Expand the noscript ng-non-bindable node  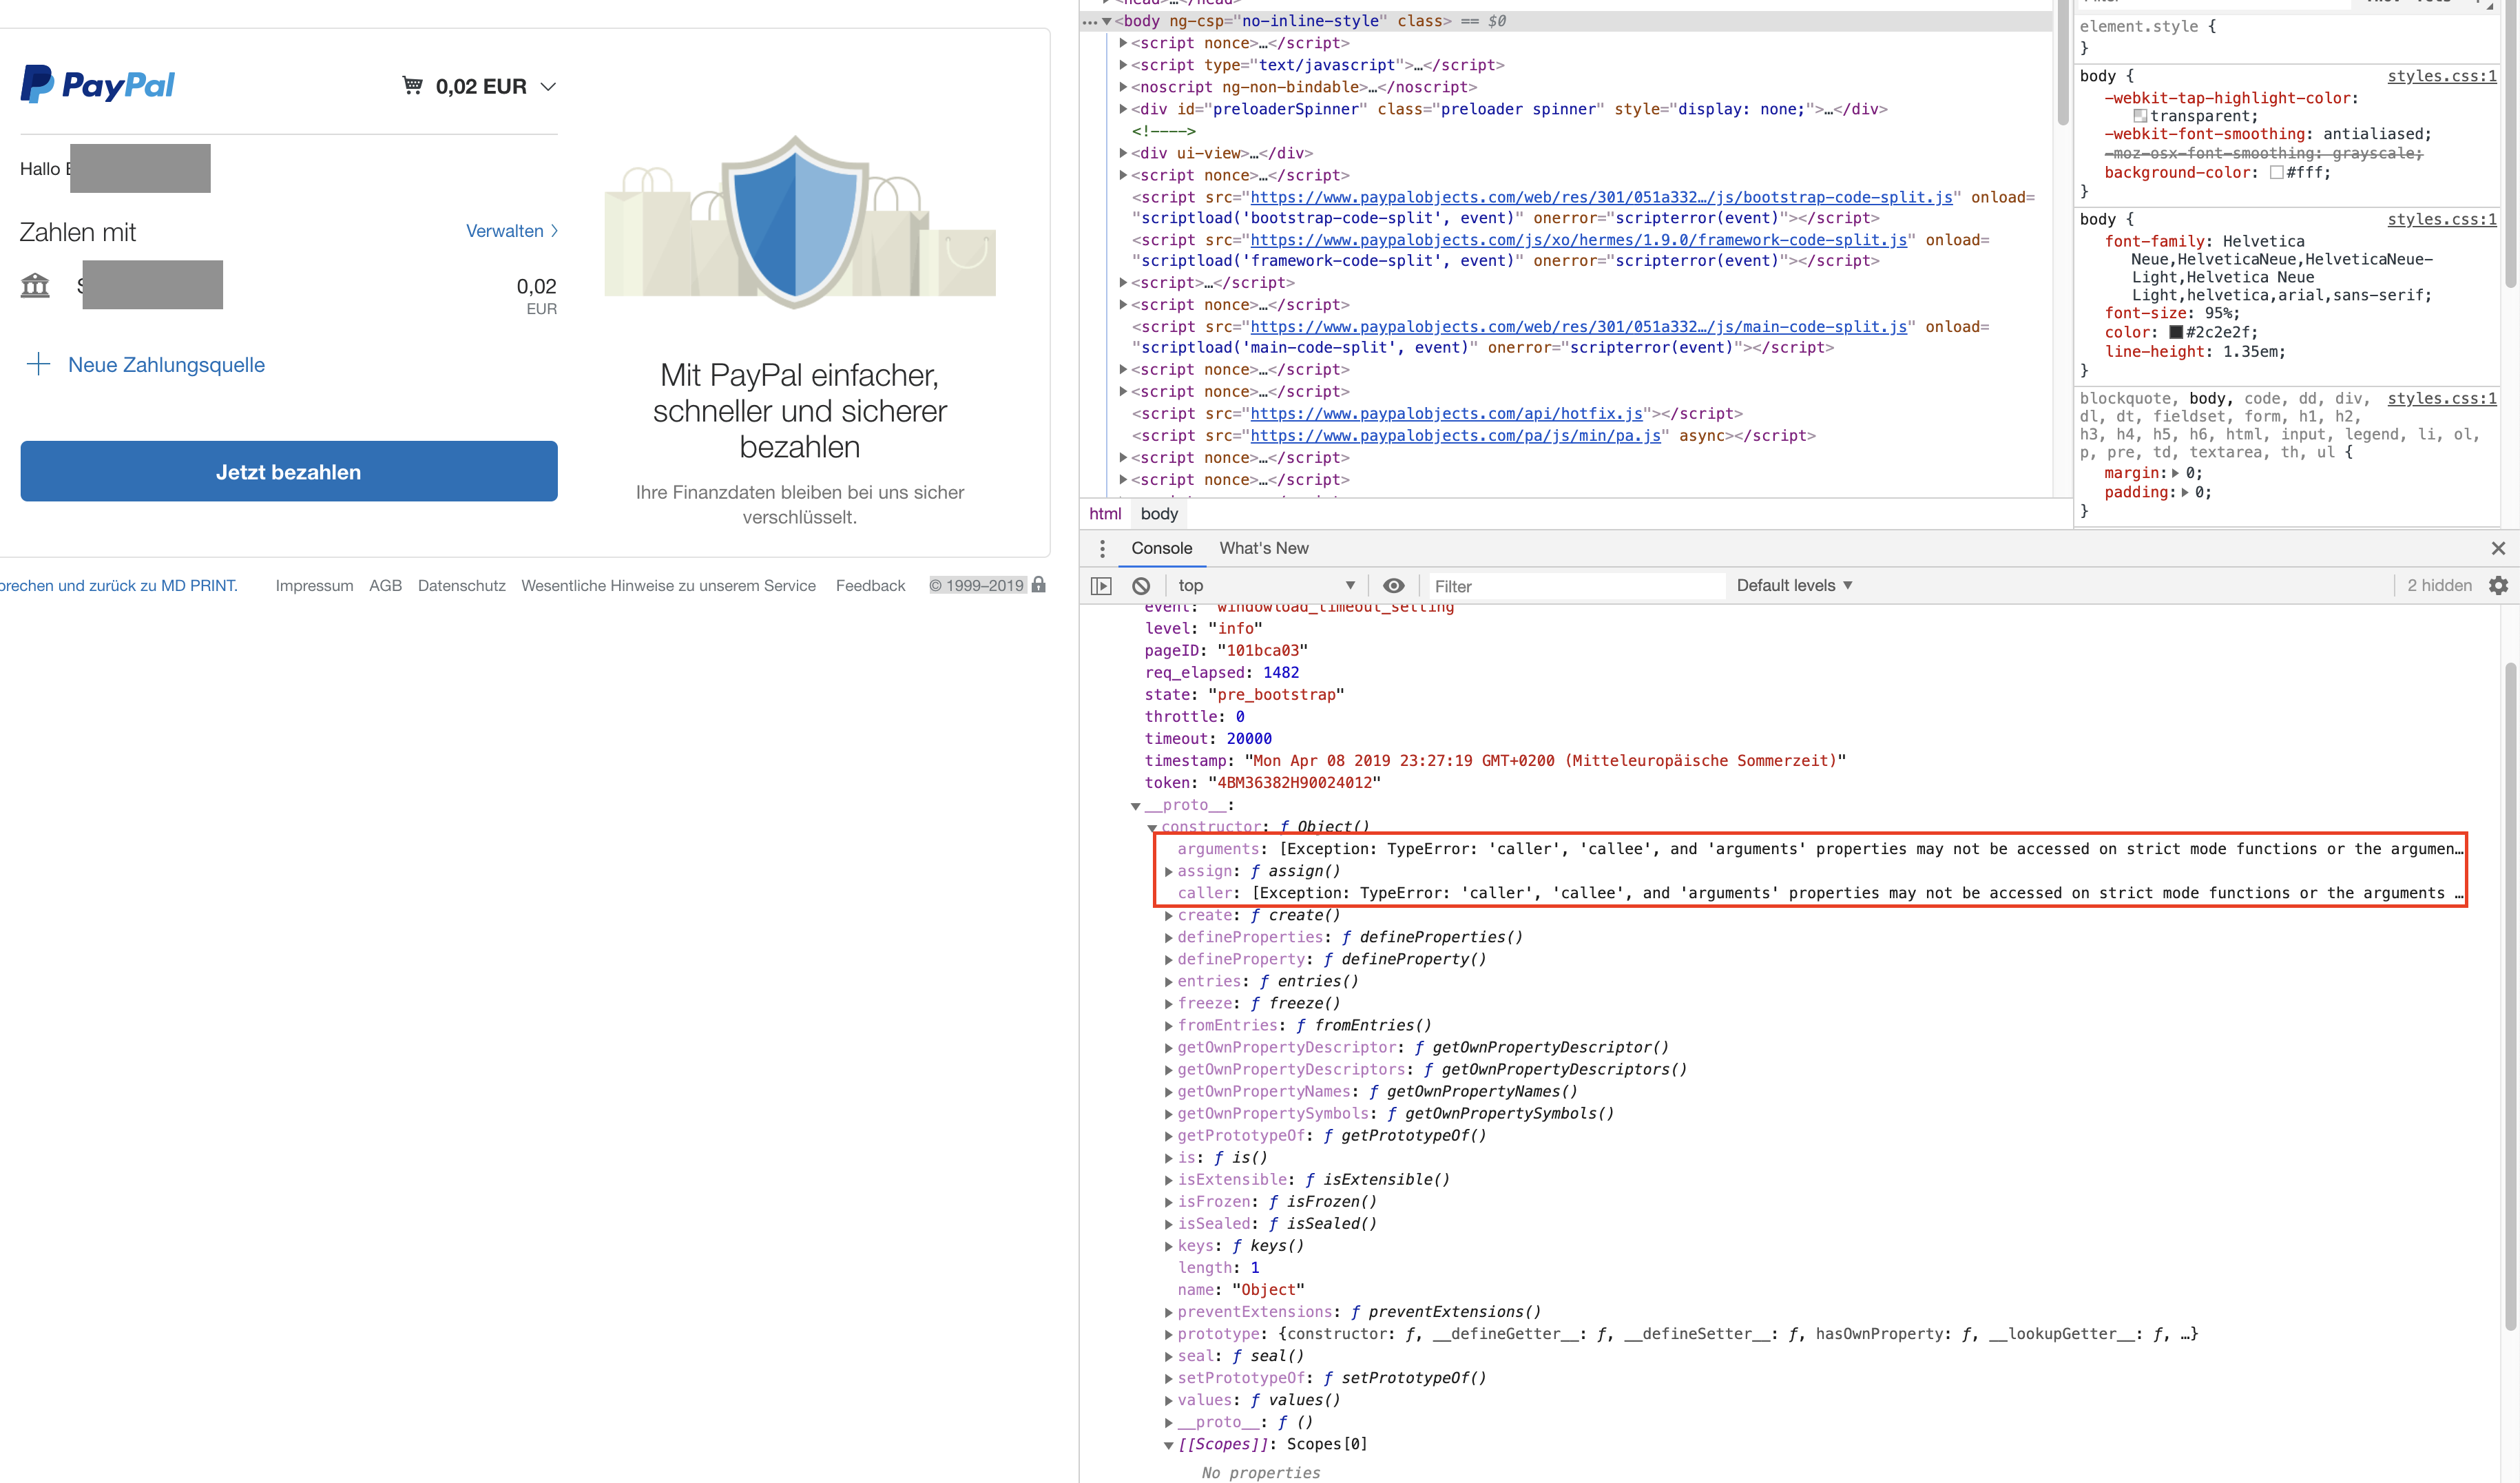click(x=1123, y=87)
